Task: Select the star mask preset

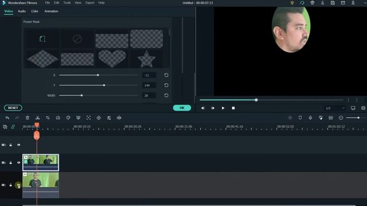Action: click(147, 59)
